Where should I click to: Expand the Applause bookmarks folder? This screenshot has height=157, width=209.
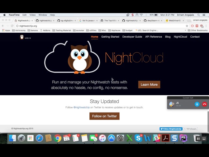(114, 30)
